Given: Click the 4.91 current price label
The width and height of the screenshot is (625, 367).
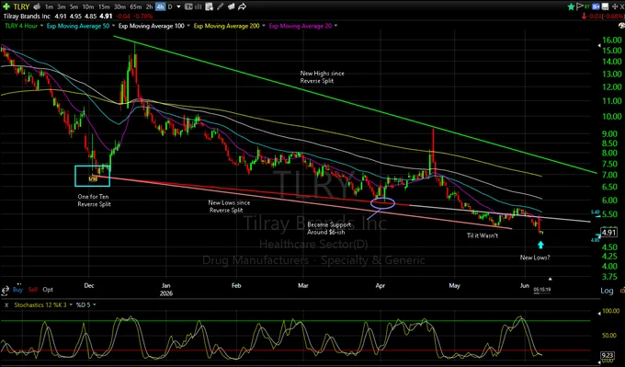Looking at the screenshot, I should click(609, 233).
